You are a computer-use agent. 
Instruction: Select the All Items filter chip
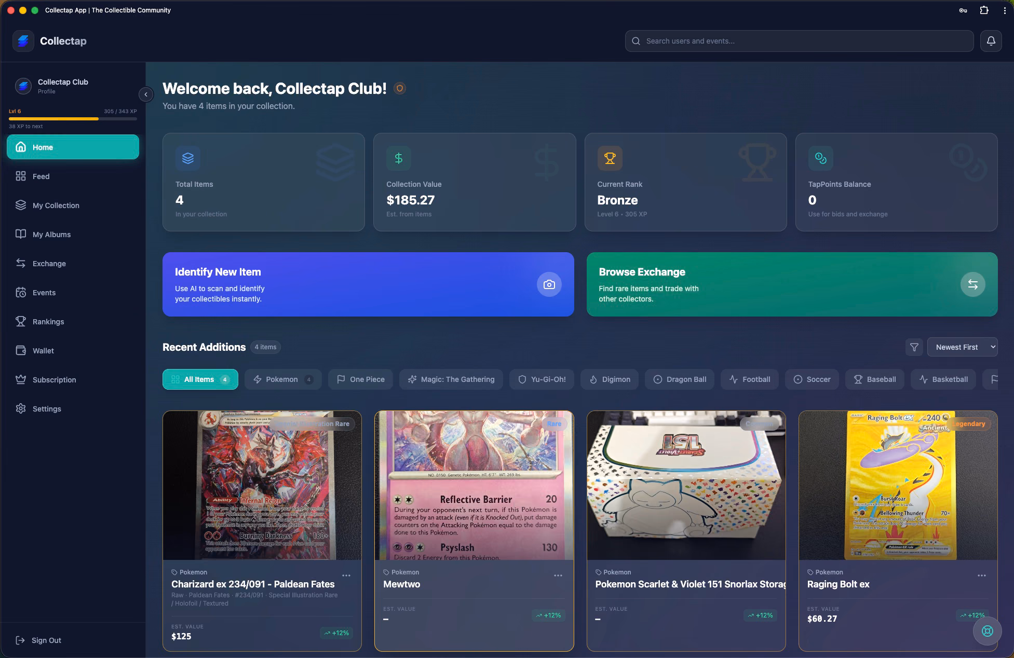(x=200, y=379)
